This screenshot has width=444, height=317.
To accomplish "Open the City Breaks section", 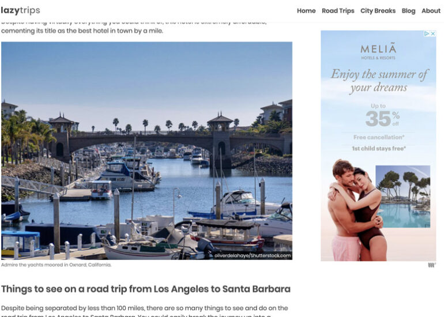I will click(378, 11).
